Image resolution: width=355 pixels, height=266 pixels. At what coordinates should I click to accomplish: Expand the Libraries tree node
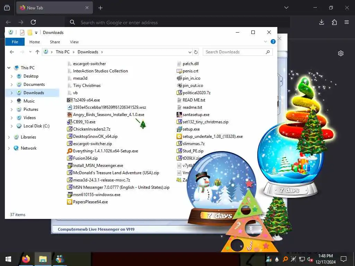(x=9, y=137)
